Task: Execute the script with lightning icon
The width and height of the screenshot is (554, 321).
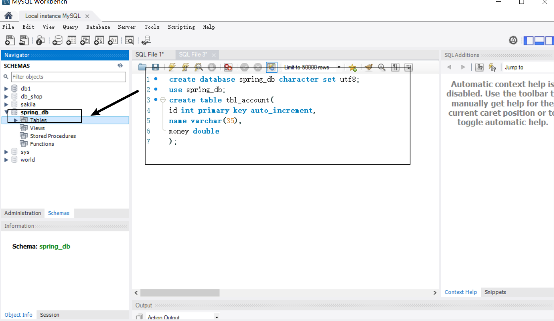Action: click(172, 67)
